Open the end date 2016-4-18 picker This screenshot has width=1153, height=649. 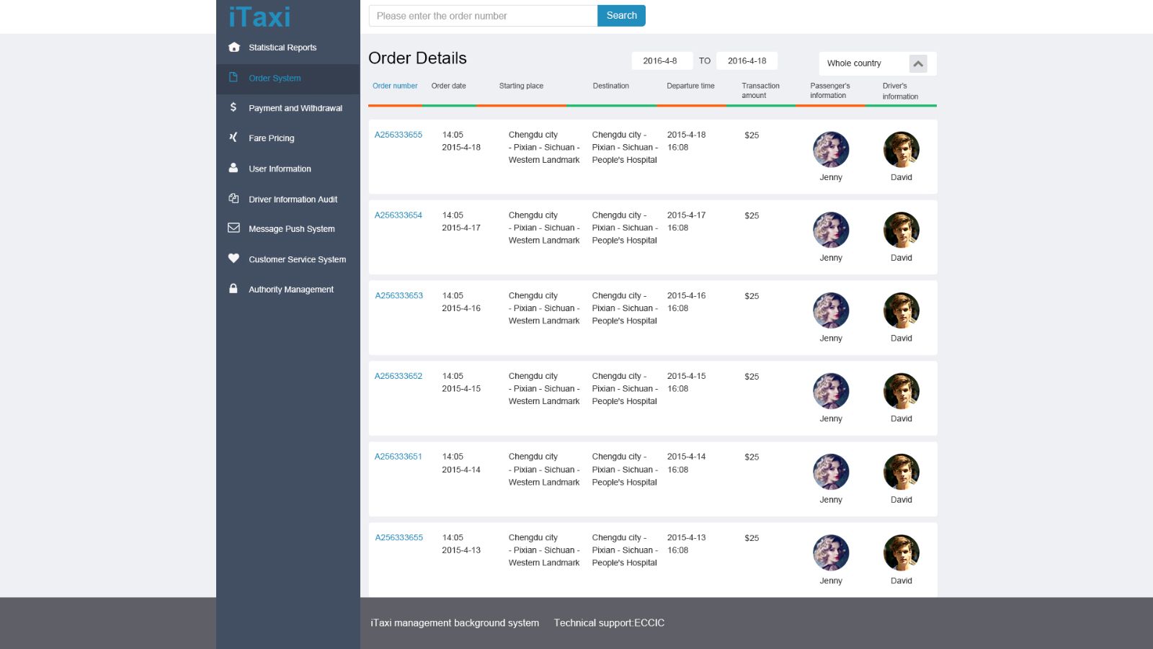click(747, 61)
